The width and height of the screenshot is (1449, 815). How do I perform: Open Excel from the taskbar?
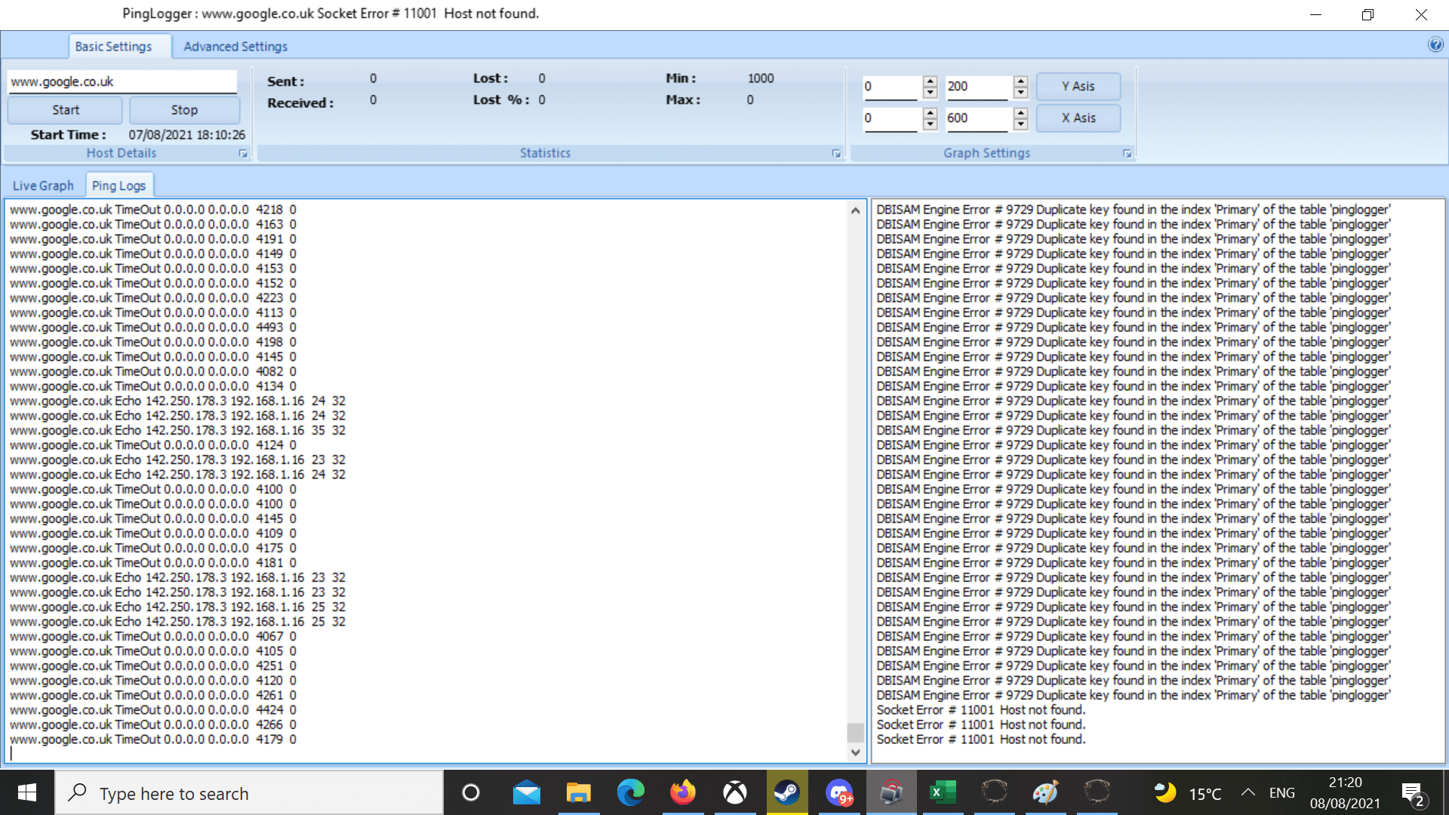(942, 792)
